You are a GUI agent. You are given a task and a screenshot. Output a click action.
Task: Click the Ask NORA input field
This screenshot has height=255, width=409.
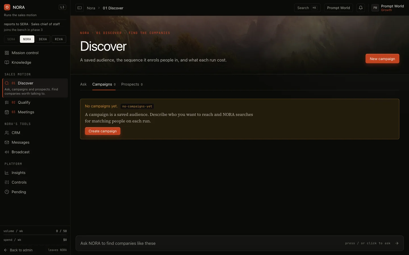pyautogui.click(x=240, y=243)
